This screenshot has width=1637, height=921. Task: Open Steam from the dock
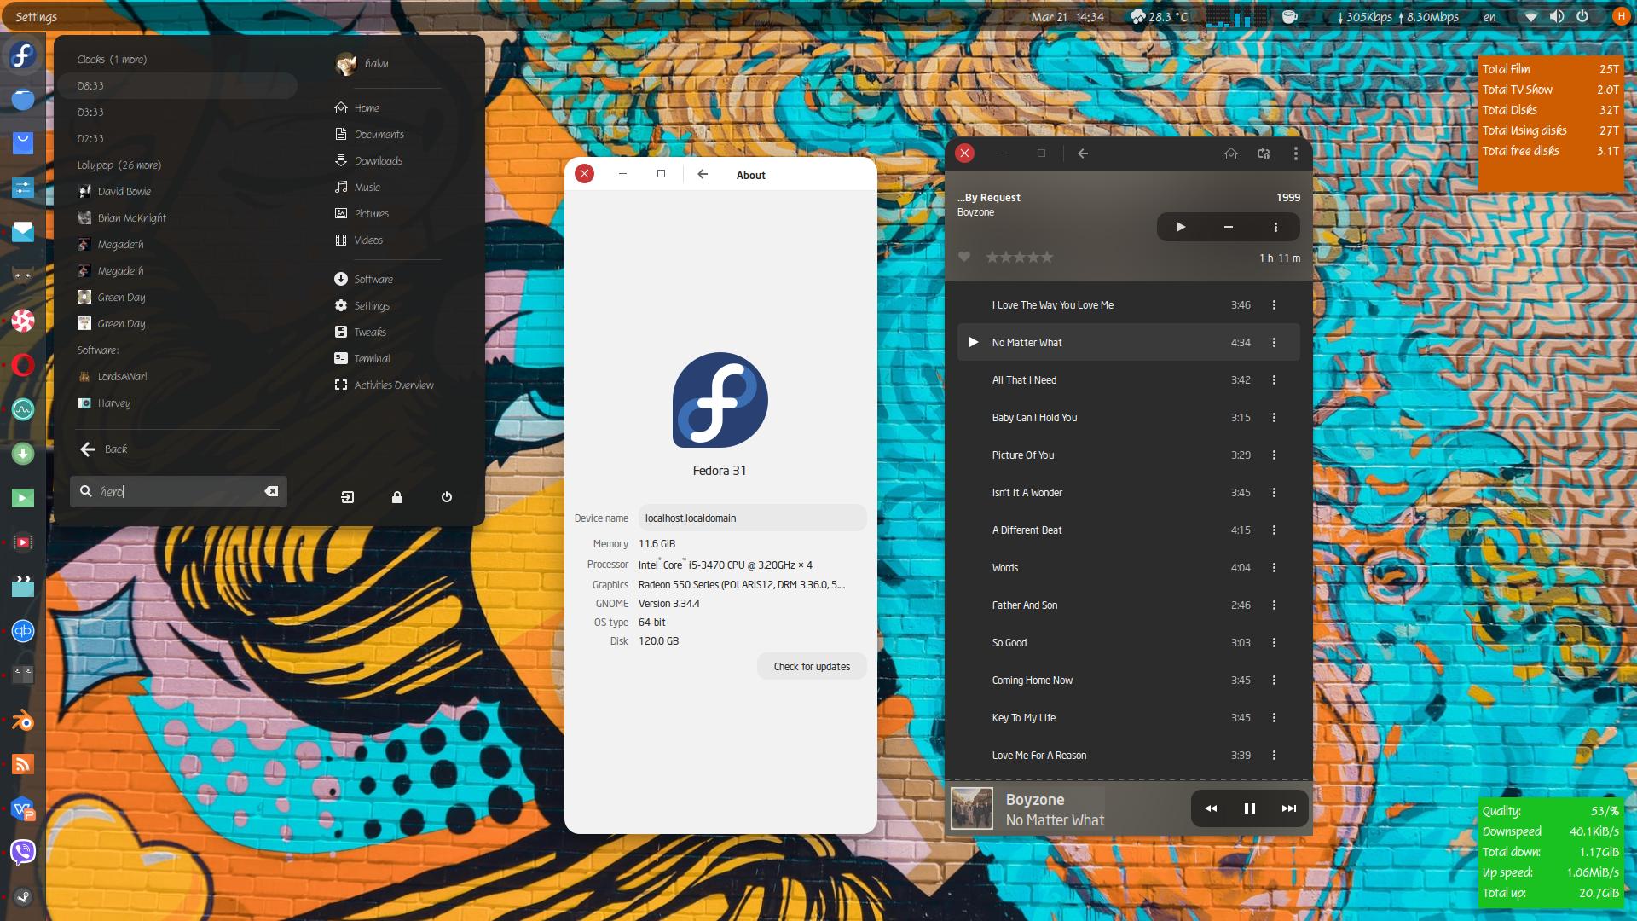point(23,896)
